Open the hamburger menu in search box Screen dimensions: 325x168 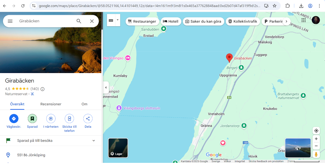10,21
